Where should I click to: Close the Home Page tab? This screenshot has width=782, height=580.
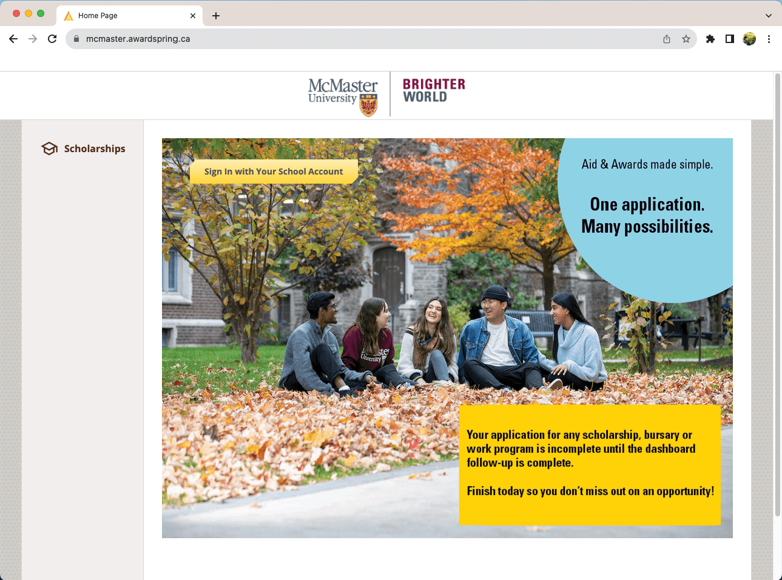(193, 16)
